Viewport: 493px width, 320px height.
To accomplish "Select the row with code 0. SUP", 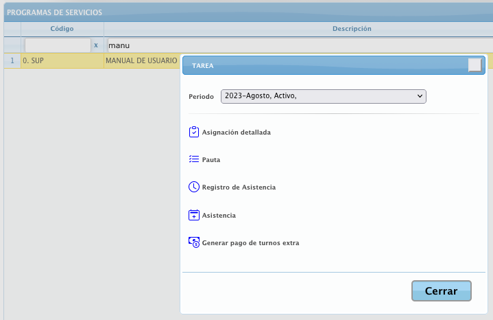I will (x=62, y=60).
